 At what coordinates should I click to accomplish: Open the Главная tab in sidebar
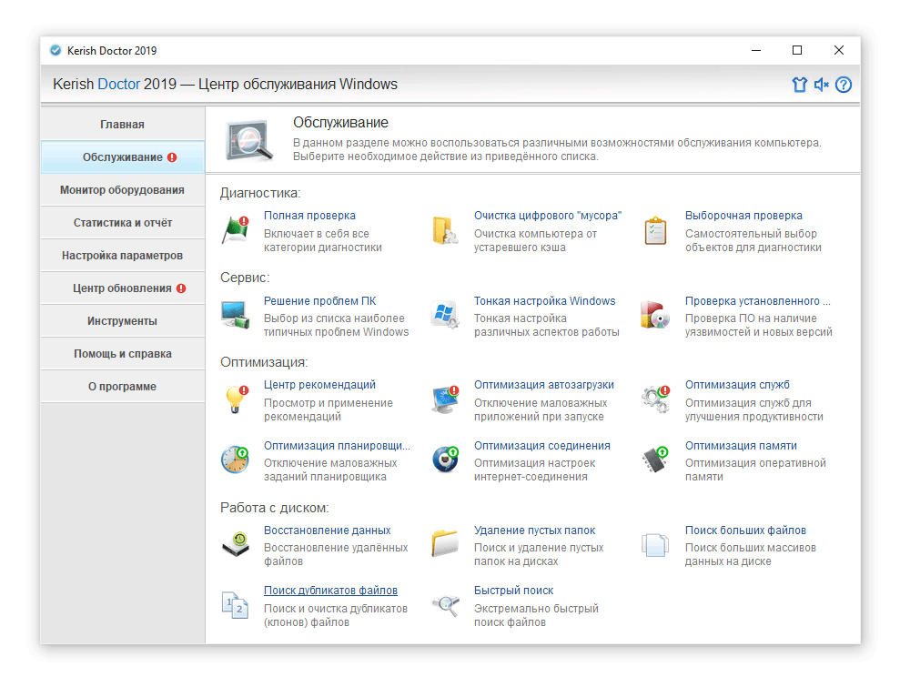[x=122, y=125]
